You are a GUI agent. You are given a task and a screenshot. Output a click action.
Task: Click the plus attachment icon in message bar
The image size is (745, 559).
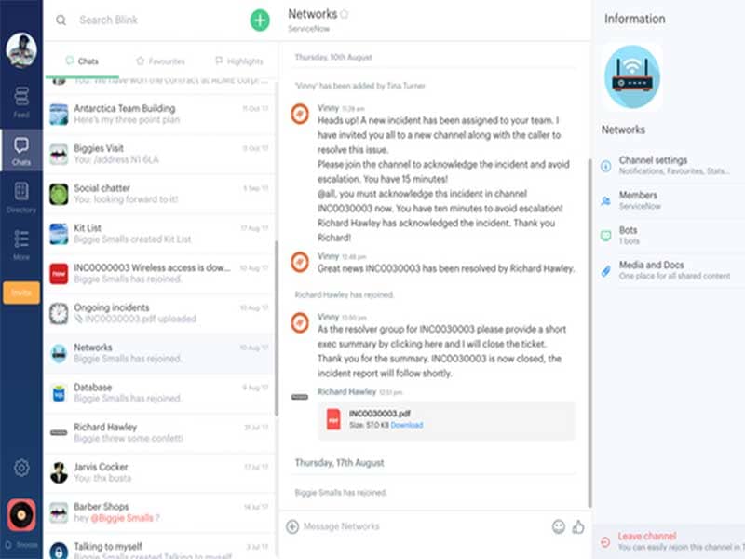(x=292, y=526)
